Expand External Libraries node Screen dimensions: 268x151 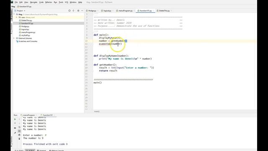coord(14,38)
